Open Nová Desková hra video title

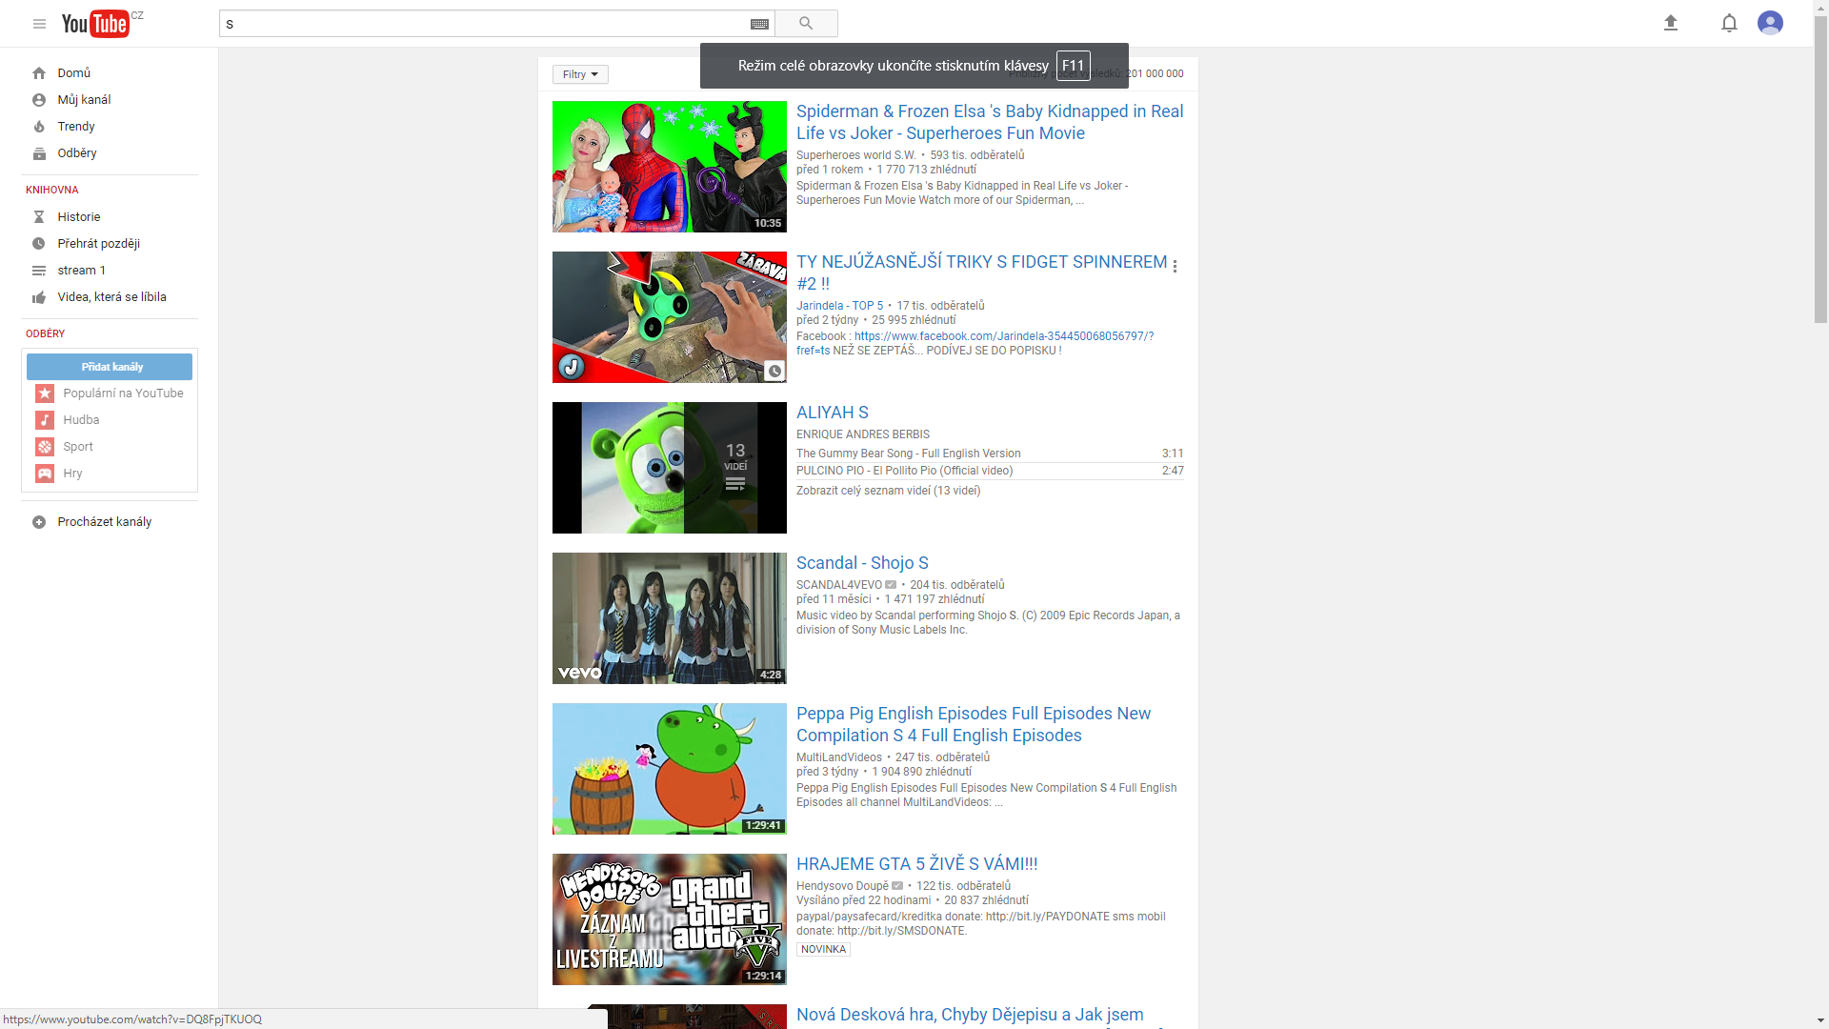(970, 1015)
